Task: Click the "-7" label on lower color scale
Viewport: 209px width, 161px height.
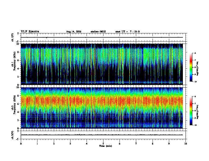Action: pos(195,104)
